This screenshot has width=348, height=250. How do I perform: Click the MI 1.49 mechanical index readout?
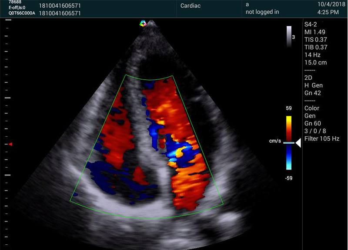[315, 31]
